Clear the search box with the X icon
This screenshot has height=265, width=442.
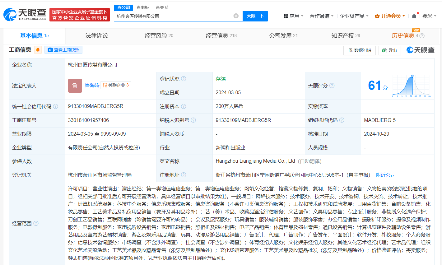click(236, 16)
